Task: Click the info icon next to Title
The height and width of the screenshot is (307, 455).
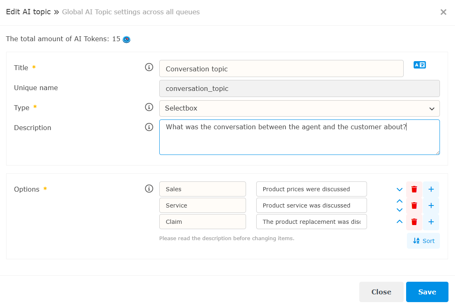Action: coord(149,67)
